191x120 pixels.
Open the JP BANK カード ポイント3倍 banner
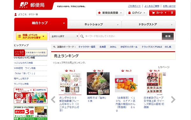[x=31, y=113]
